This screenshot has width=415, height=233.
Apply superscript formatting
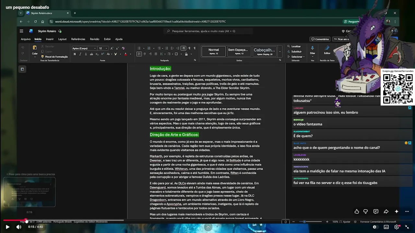click(x=102, y=54)
